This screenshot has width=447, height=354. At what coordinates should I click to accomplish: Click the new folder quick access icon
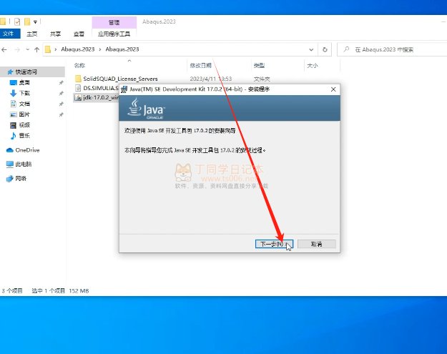click(27, 21)
